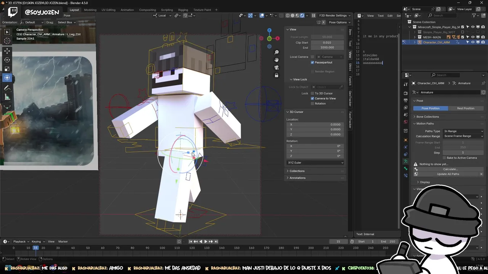This screenshot has width=488, height=274.
Task: Click the Pose Position button
Action: (x=430, y=108)
